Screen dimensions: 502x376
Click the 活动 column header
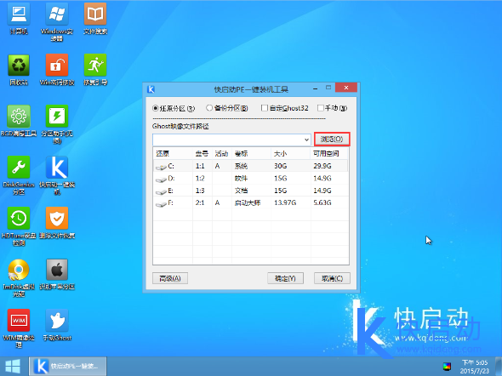(222, 154)
